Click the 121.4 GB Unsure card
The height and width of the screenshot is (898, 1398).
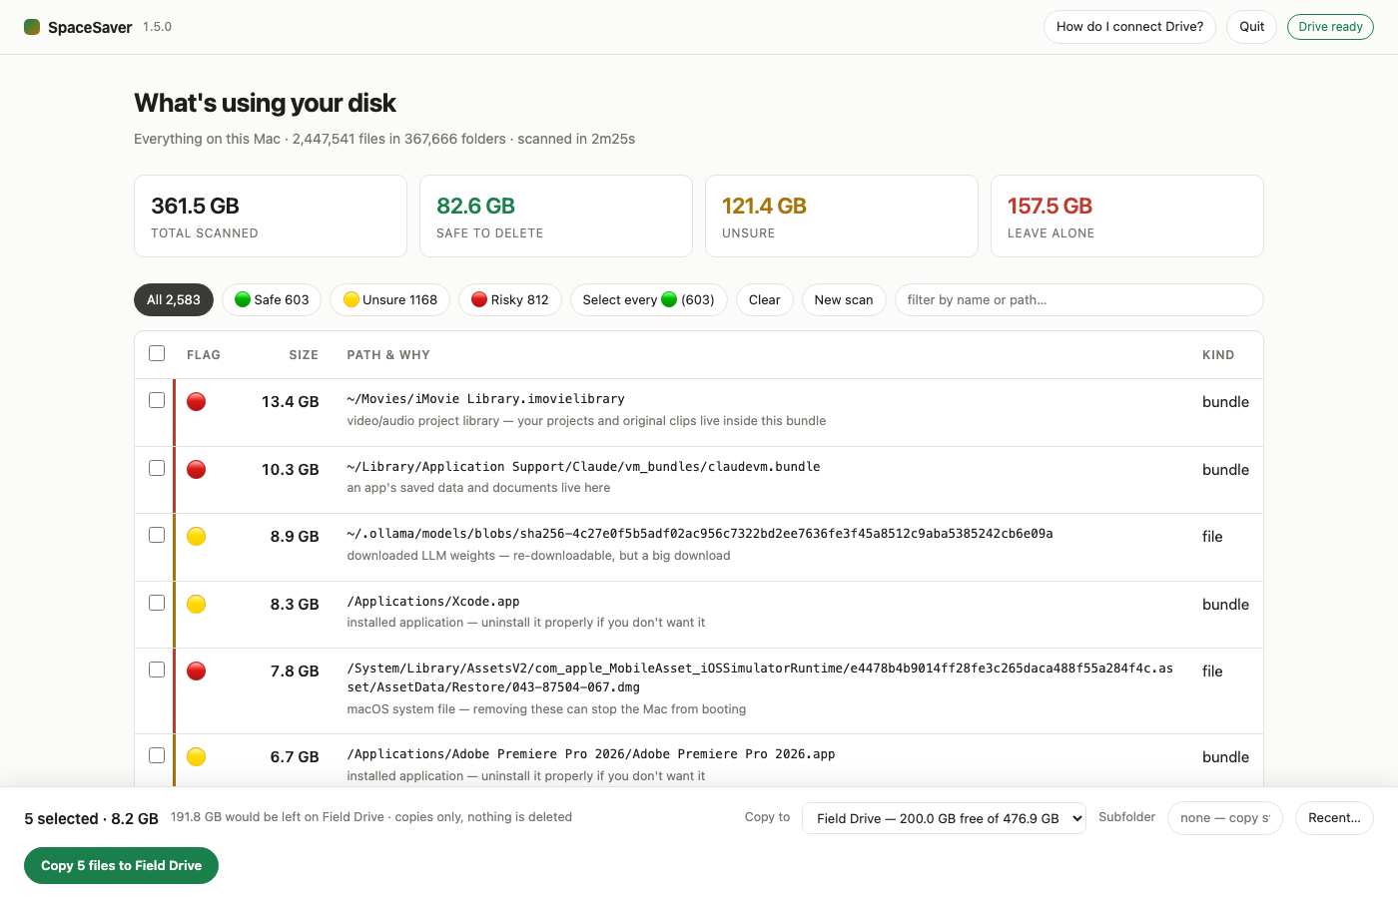tap(842, 217)
